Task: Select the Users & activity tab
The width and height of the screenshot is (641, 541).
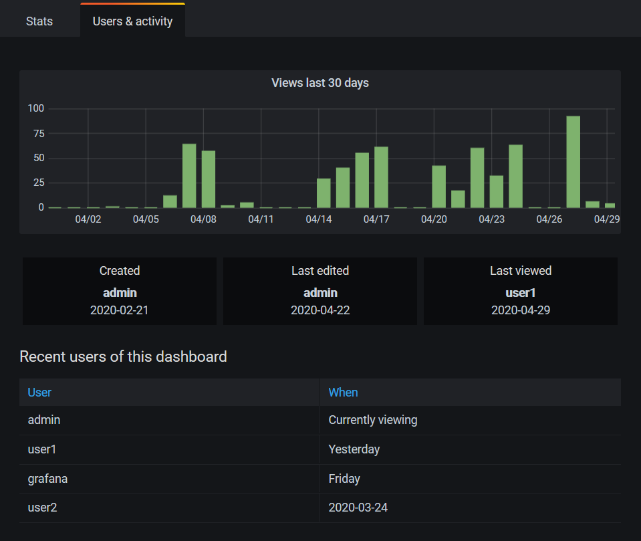Action: pyautogui.click(x=132, y=21)
